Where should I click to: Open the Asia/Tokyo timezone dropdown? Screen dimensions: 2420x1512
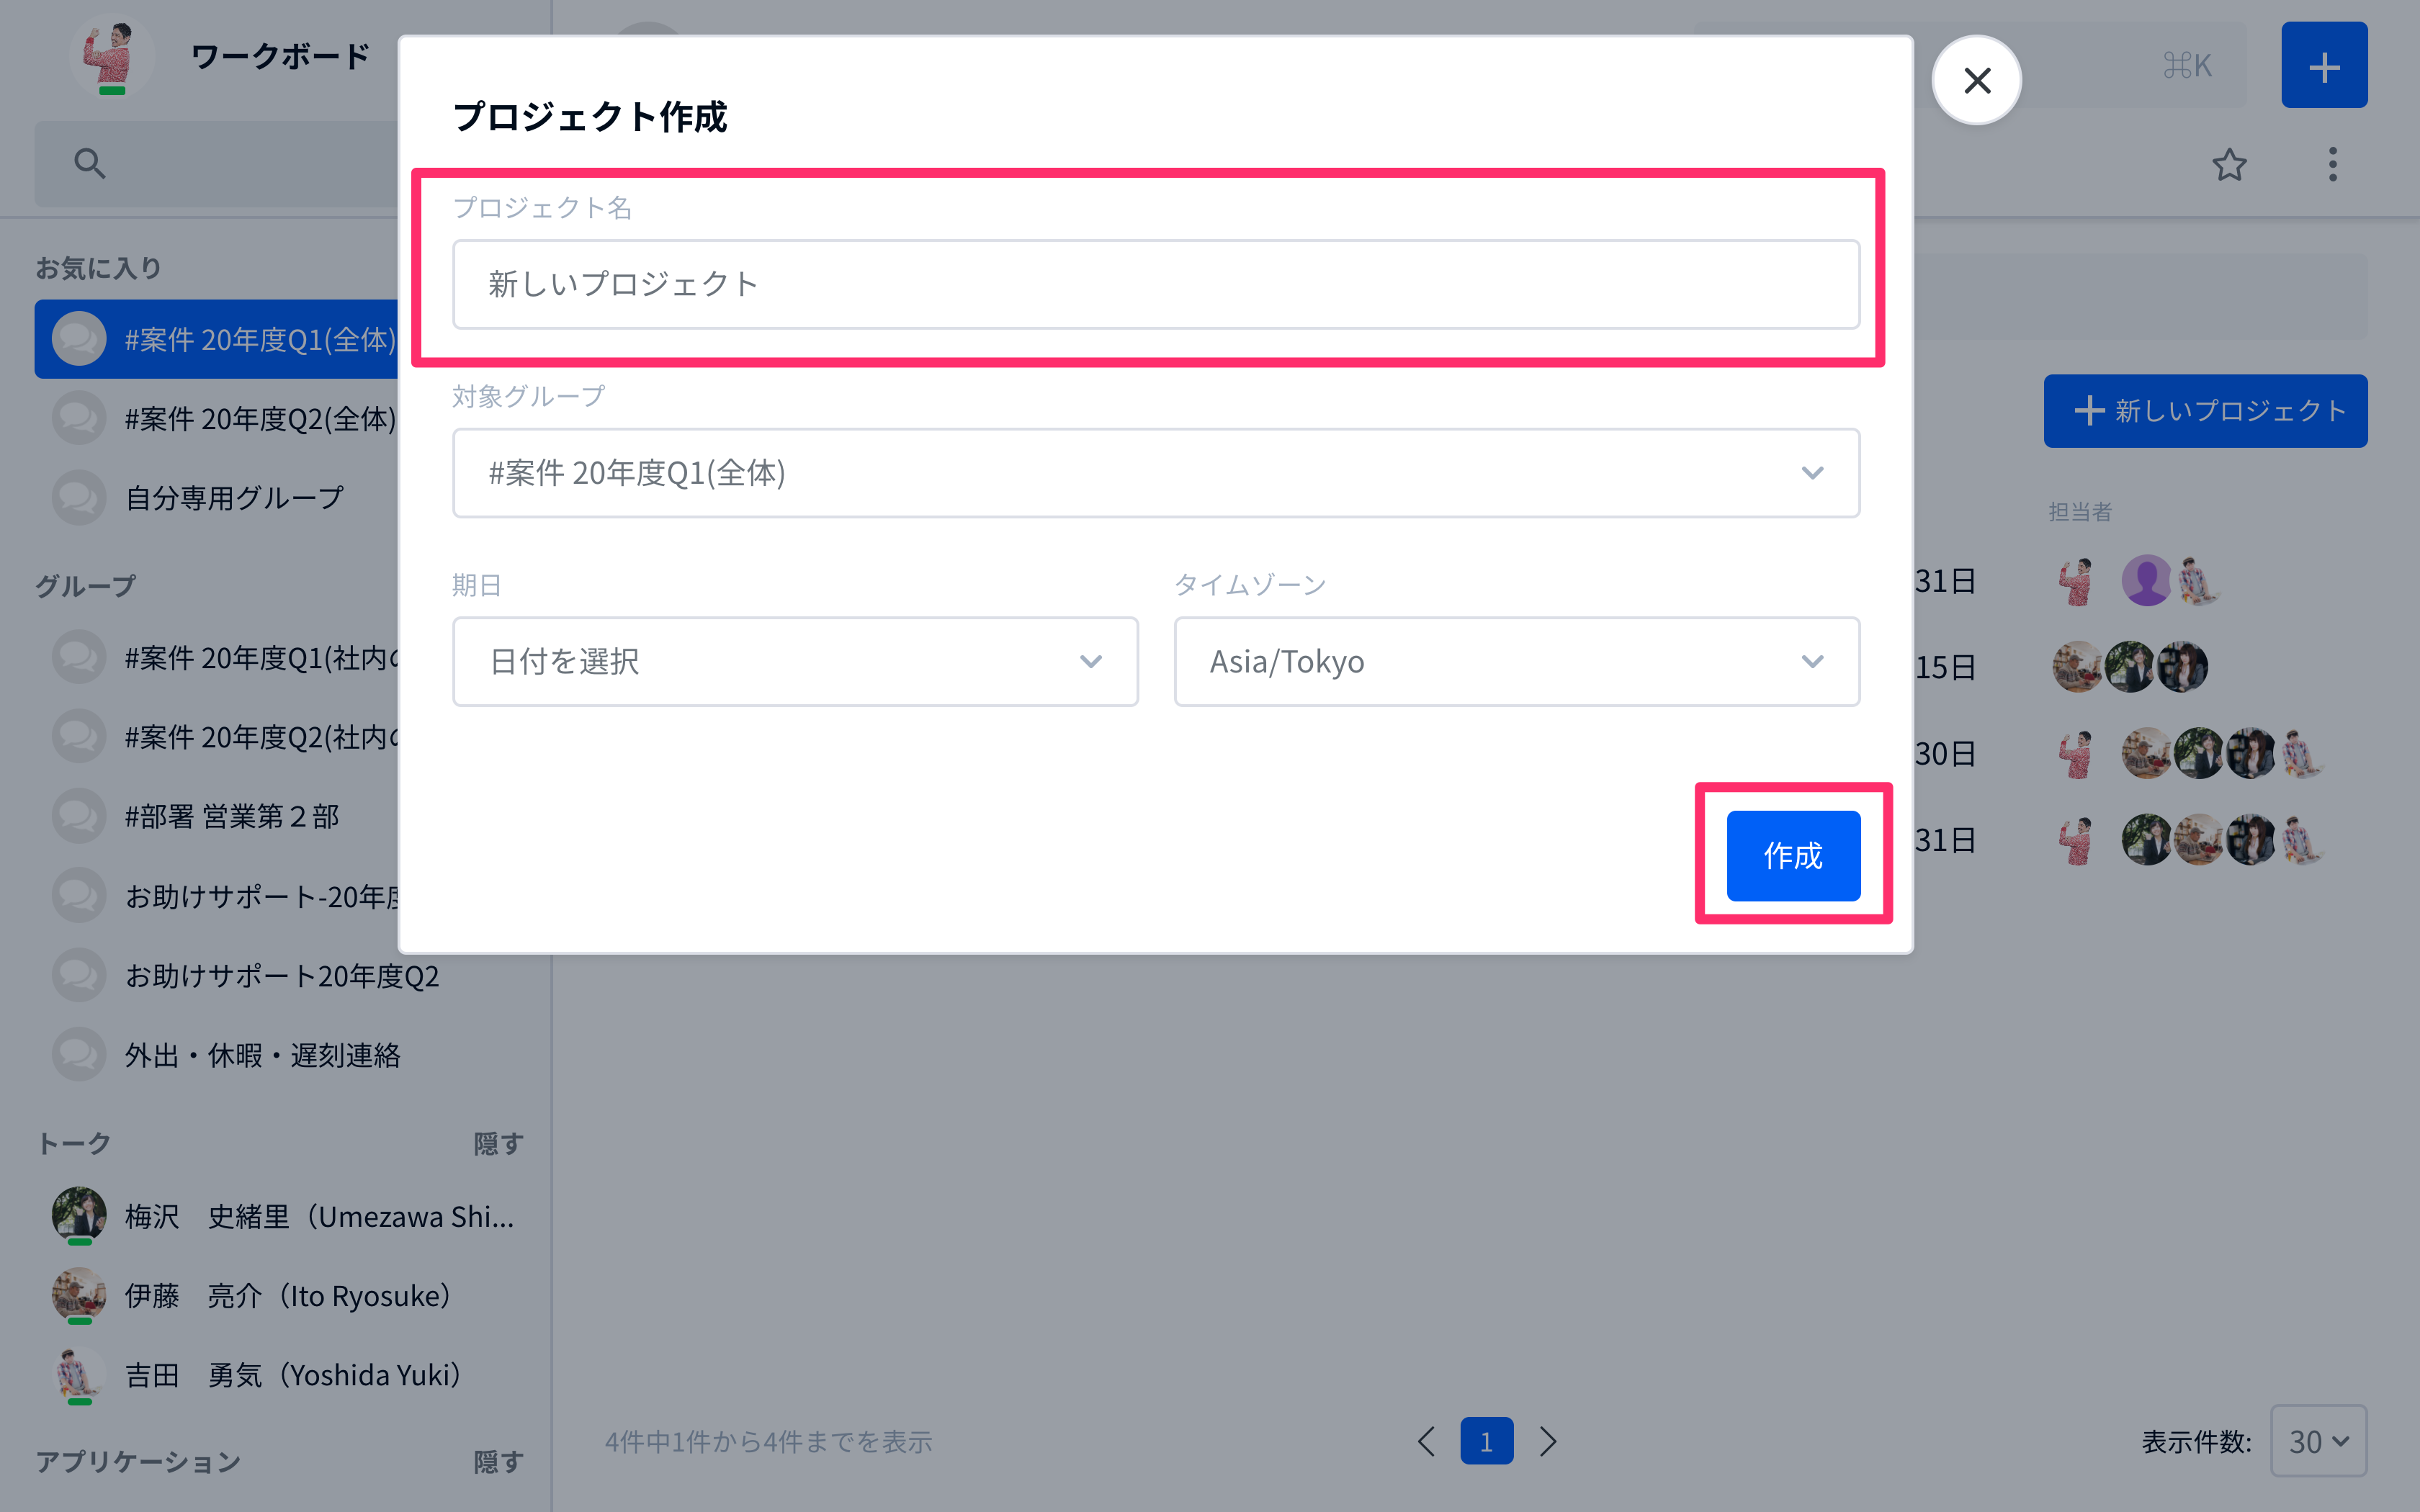coord(1516,661)
